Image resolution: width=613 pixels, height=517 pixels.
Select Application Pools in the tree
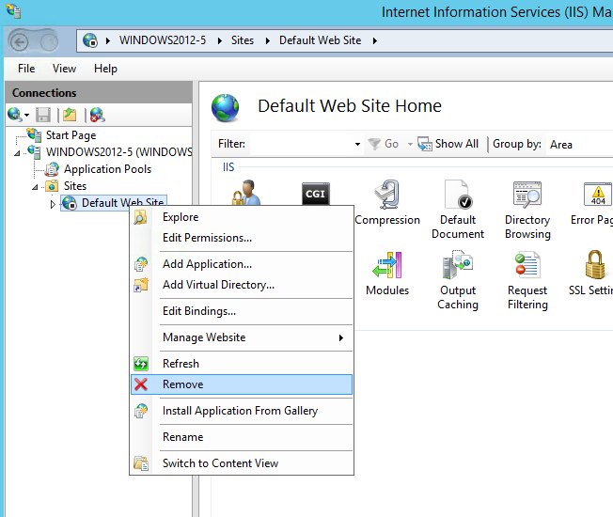(x=107, y=169)
